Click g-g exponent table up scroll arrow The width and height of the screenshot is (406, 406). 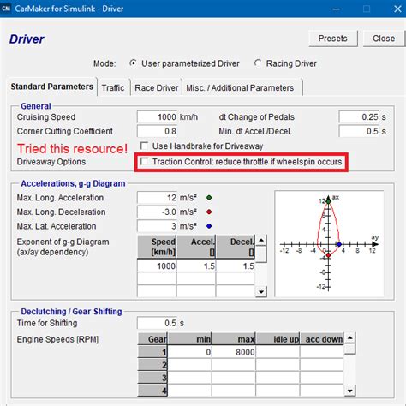coord(261,241)
